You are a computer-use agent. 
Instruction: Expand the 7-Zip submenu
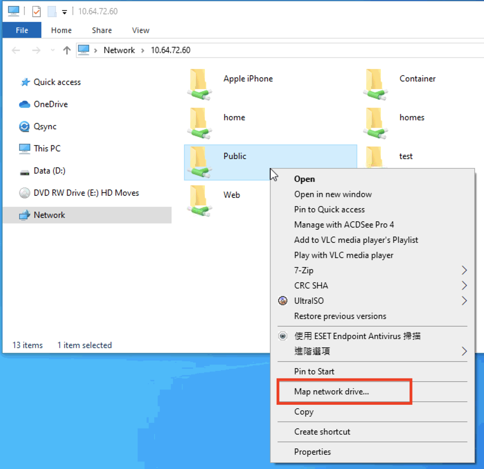point(464,271)
